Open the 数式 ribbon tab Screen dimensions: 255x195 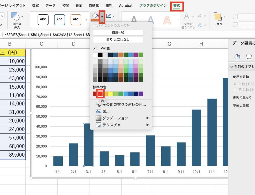point(36,6)
